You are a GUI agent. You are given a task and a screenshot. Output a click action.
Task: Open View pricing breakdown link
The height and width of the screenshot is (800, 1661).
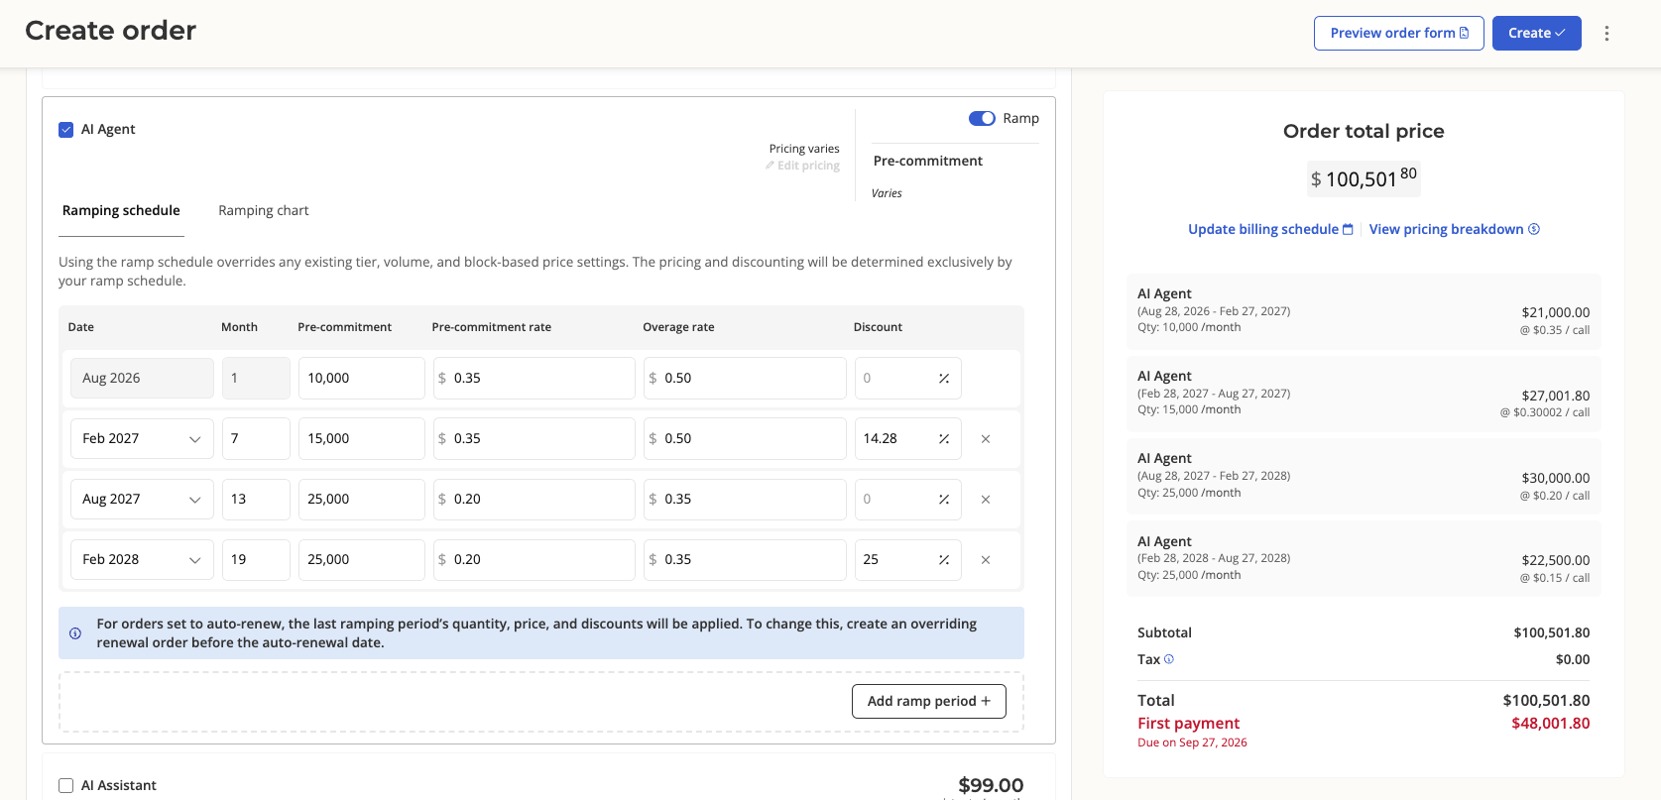coord(1454,229)
